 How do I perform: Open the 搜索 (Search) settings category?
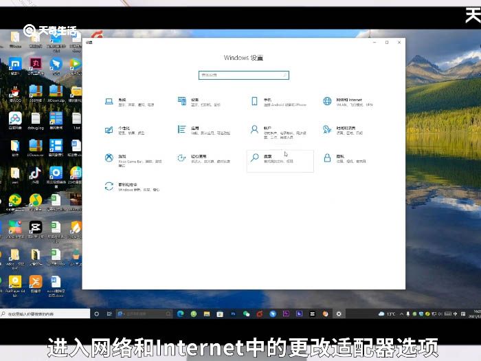pyautogui.click(x=280, y=161)
